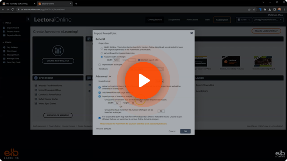Open the Assignments tab
The height and width of the screenshot is (161, 287).
[174, 20]
